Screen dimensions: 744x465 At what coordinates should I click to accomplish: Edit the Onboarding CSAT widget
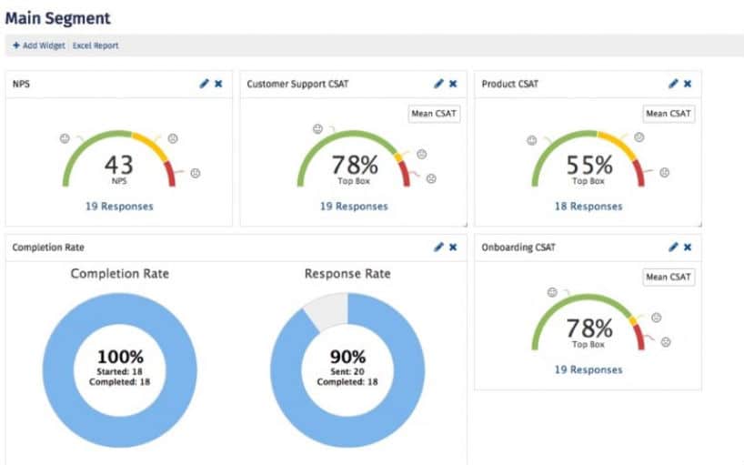click(673, 248)
